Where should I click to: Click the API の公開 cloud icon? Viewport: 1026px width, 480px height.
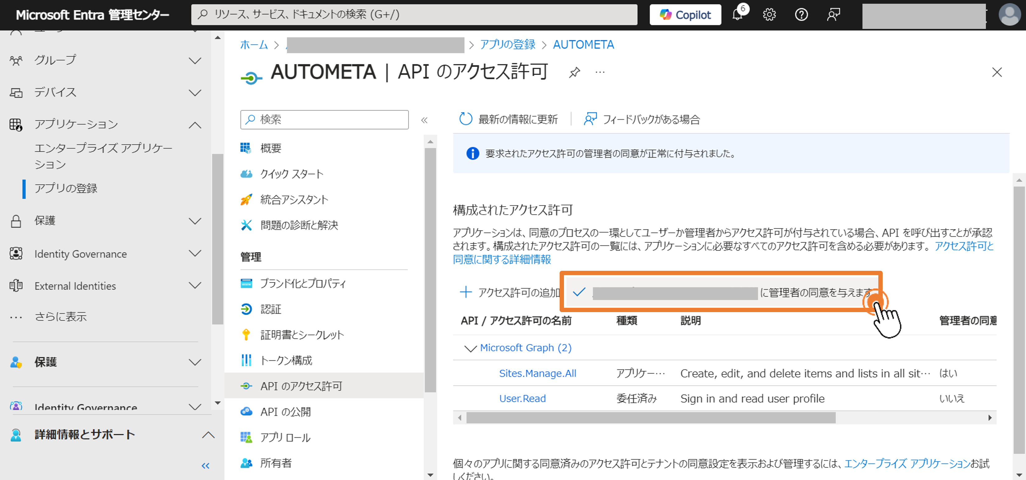point(246,411)
